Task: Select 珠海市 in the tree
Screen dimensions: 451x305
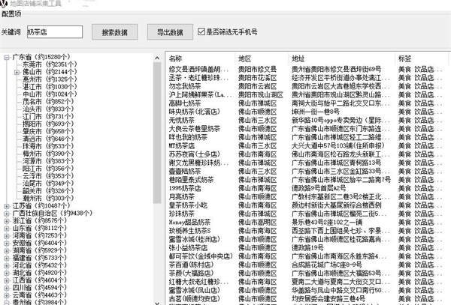Action: pos(48,146)
